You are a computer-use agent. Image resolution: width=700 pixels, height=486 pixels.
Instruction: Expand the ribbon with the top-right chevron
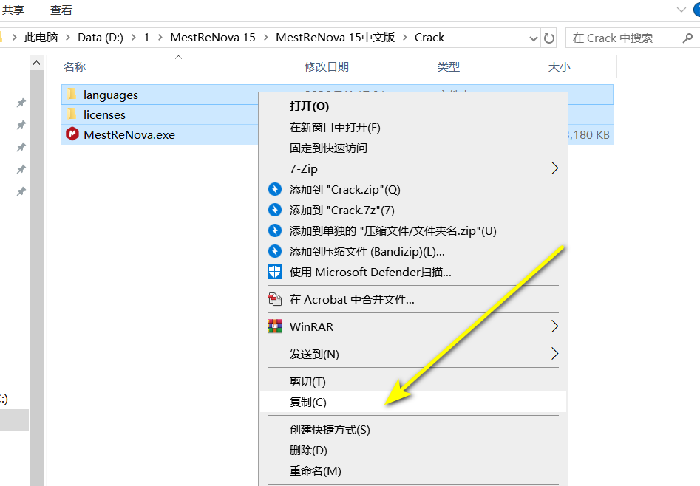682,10
